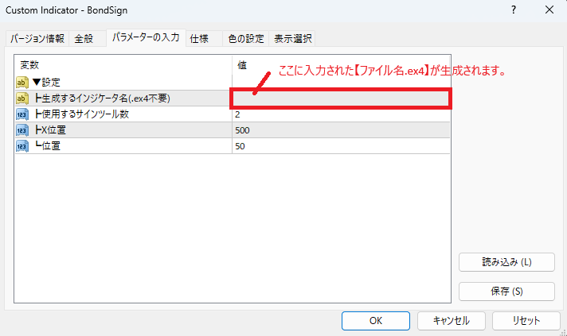Click the ? help button in title bar
The image size is (567, 336).
[x=514, y=10]
